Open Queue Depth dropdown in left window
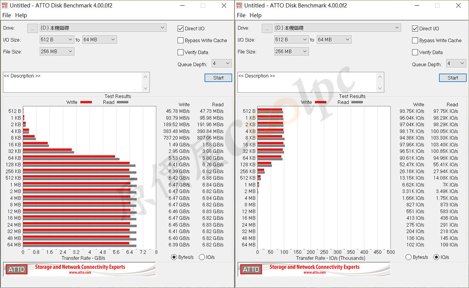The image size is (469, 288). [x=222, y=63]
